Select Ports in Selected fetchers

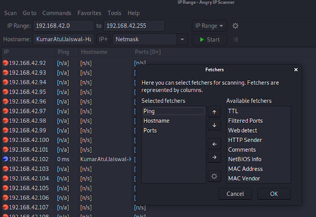tap(173, 130)
